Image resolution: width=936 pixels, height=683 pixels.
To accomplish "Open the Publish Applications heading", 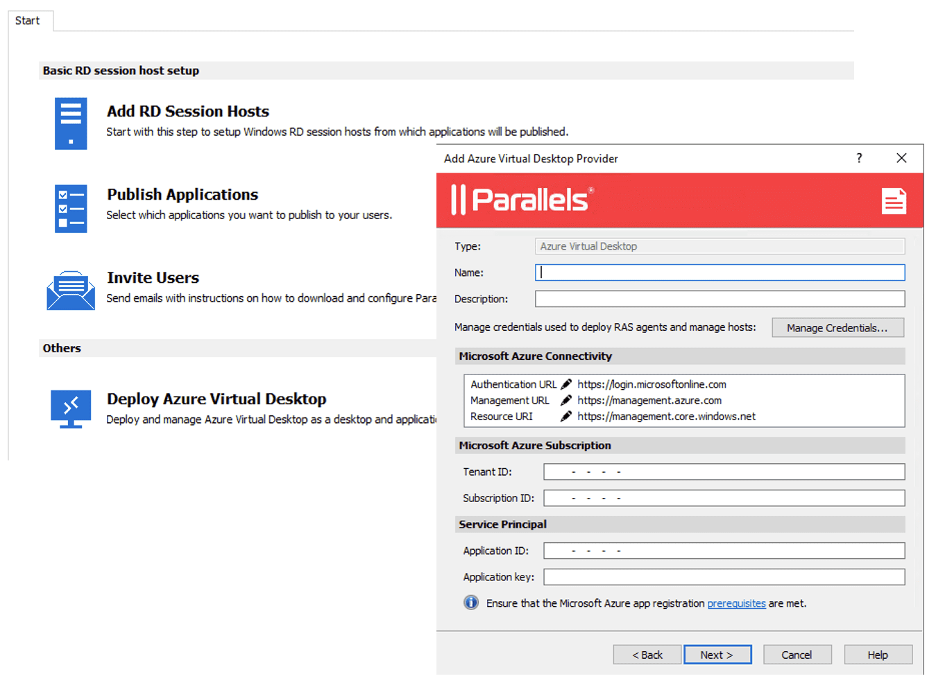I will click(x=182, y=194).
